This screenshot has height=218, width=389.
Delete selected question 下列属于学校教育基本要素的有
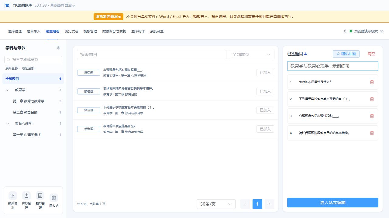[372, 99]
